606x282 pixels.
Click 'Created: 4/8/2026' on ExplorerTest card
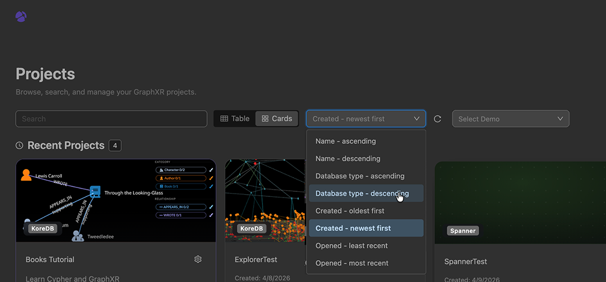pyautogui.click(x=263, y=278)
